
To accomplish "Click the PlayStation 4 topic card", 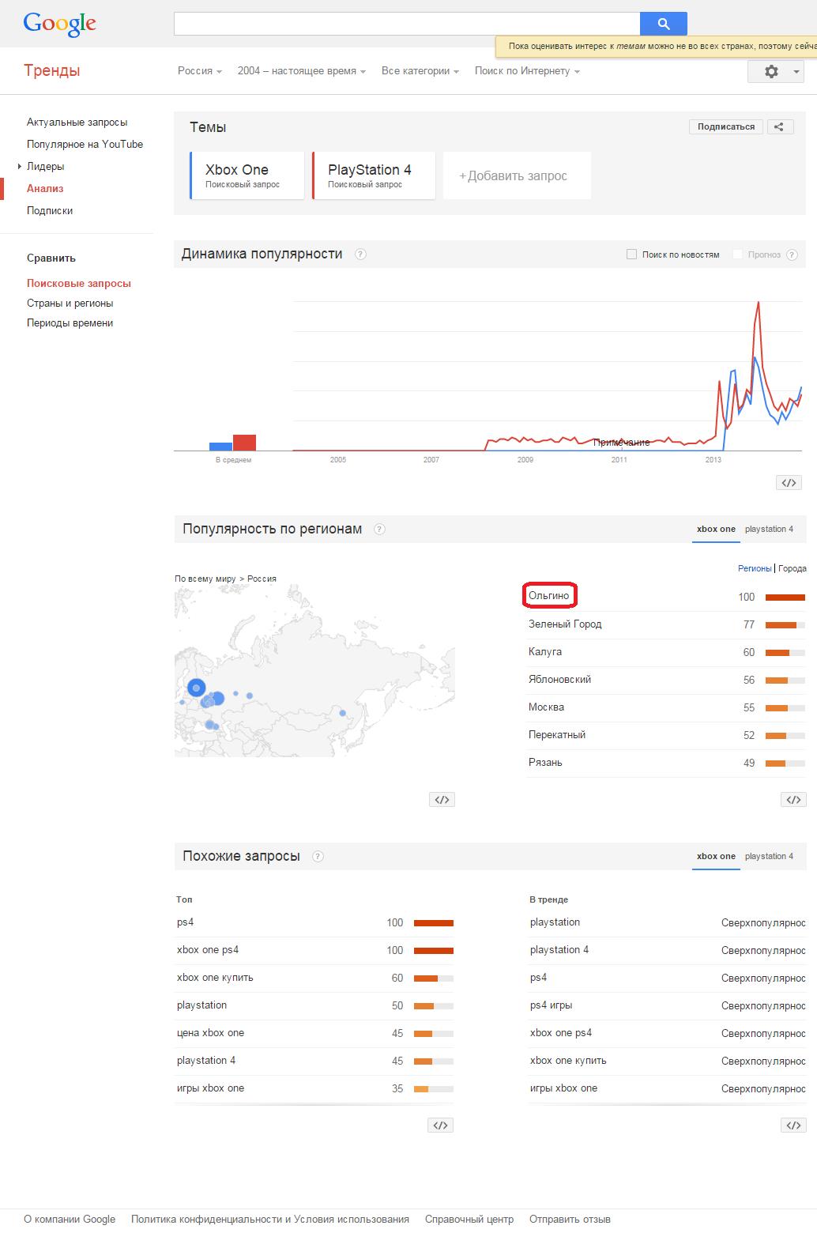I will pyautogui.click(x=374, y=175).
